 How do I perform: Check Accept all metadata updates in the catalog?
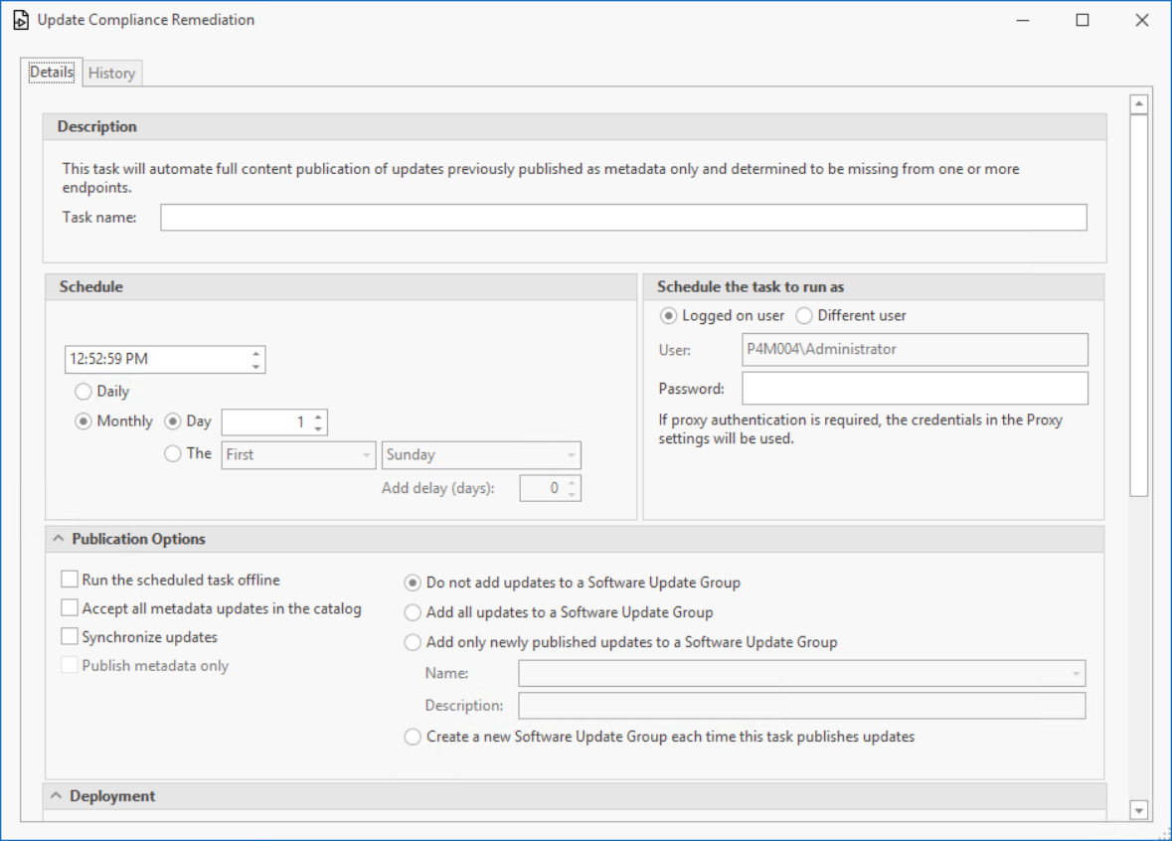(70, 608)
